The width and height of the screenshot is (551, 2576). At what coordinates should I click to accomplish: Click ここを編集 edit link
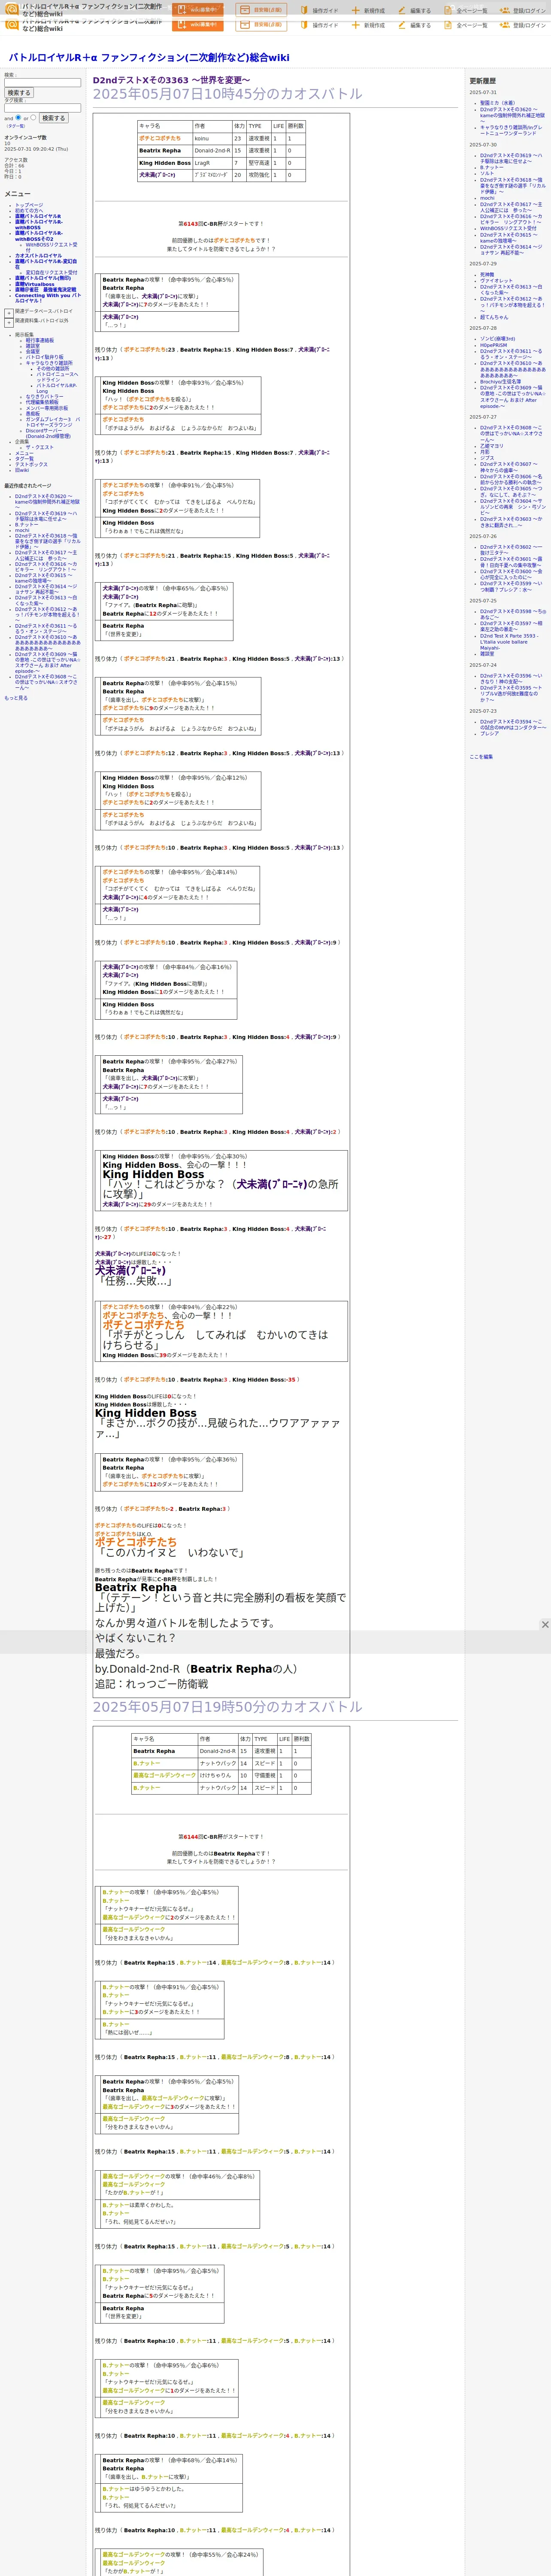tap(481, 756)
